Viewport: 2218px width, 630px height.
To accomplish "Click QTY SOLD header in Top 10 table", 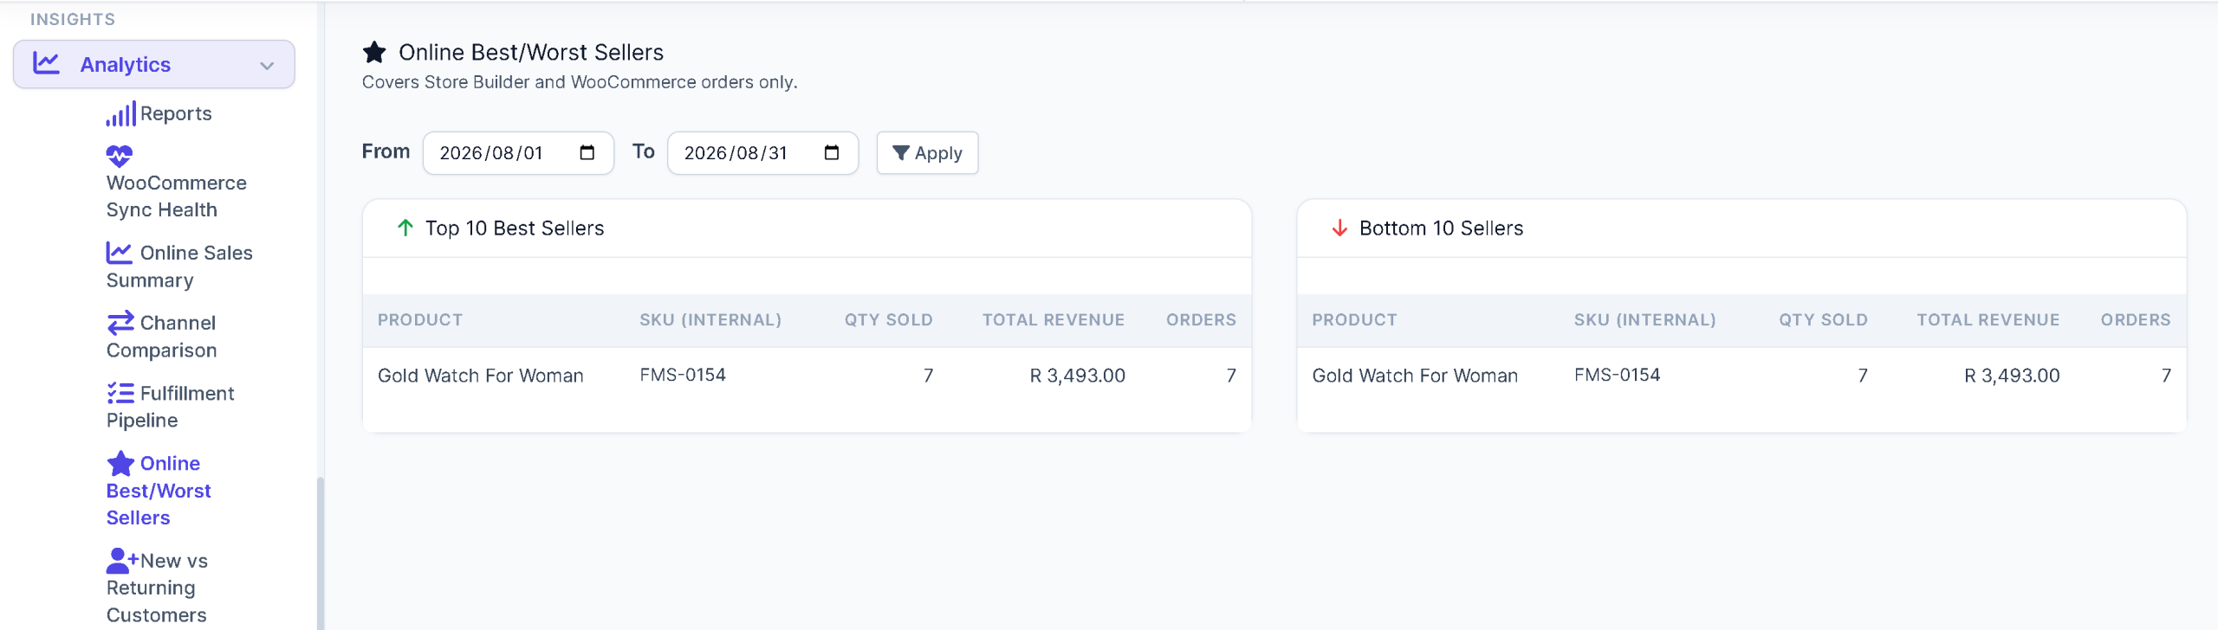I will pos(889,320).
